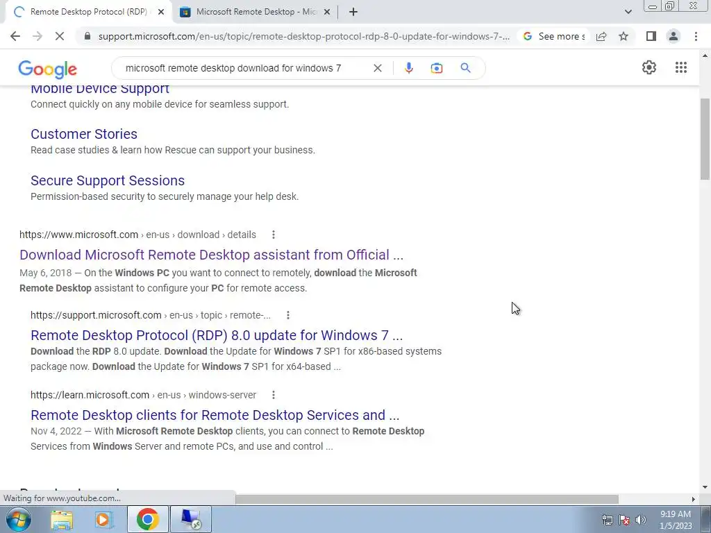Open Google quick settings gear
The width and height of the screenshot is (711, 533).
(x=649, y=67)
